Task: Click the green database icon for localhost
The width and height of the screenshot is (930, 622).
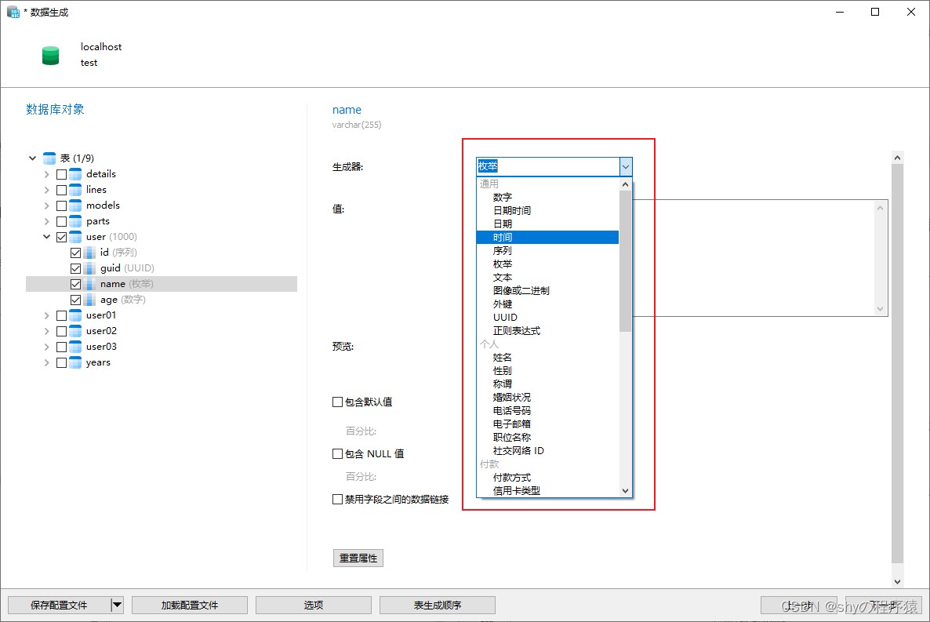Action: 50,55
